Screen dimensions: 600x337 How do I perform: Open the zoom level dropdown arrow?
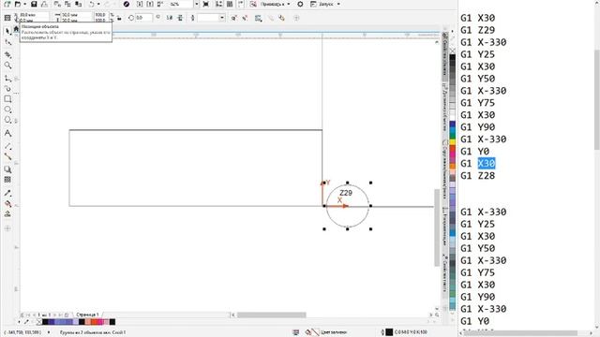(196, 4)
